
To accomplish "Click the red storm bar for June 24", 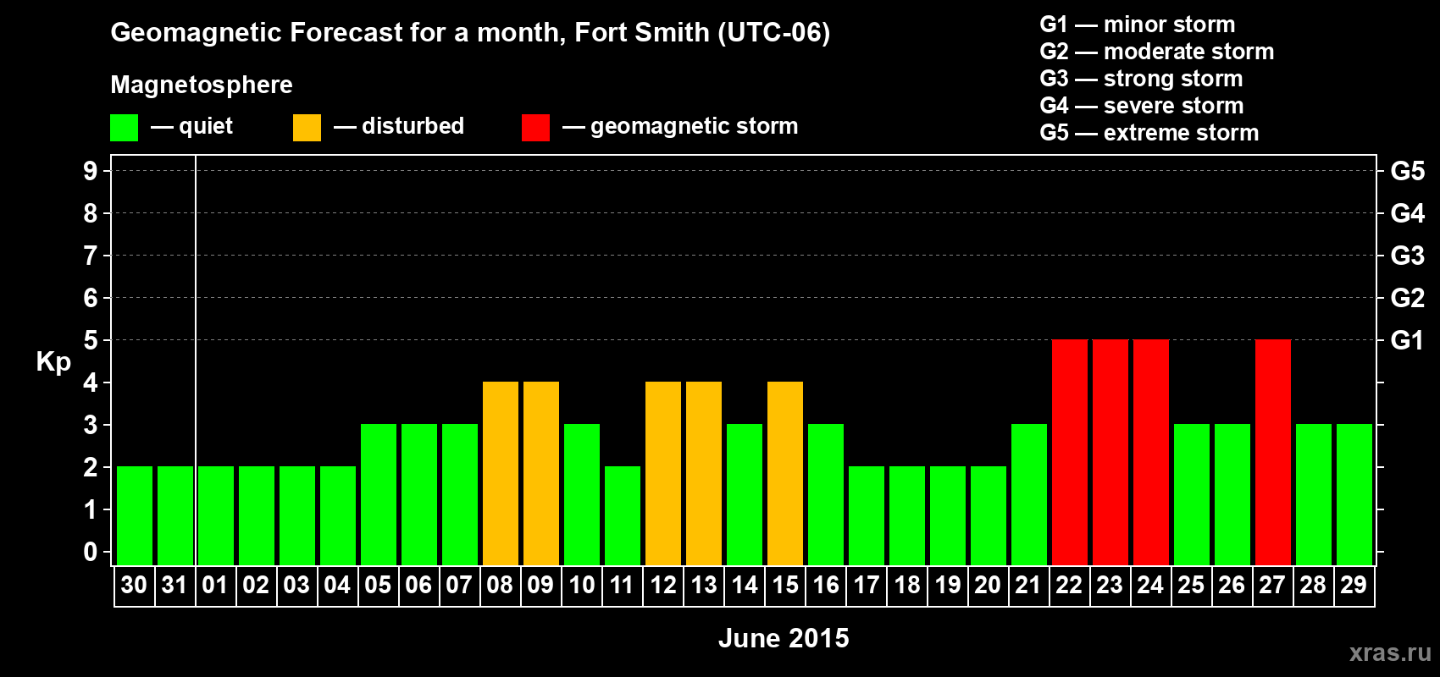I will click(x=1151, y=452).
